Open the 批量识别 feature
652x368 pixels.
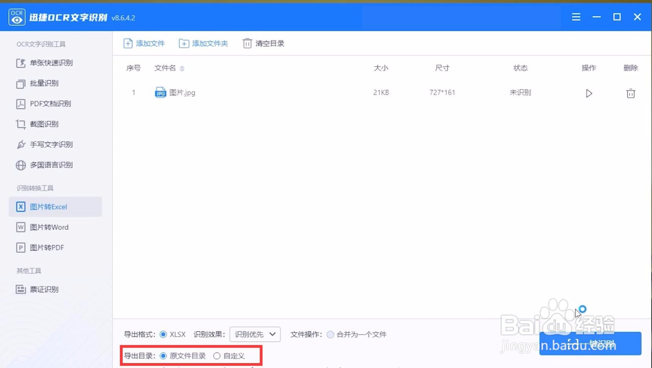pyautogui.click(x=45, y=83)
